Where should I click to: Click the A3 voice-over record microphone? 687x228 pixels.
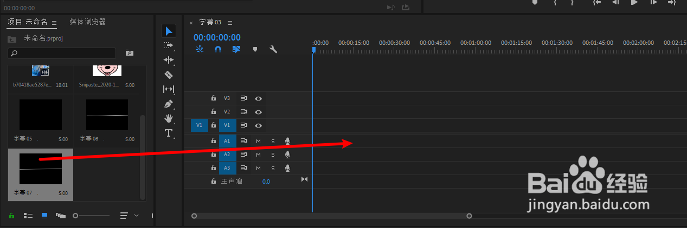pos(287,168)
